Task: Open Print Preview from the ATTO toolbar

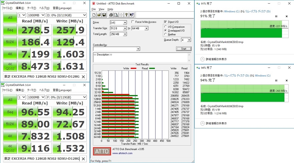Action: click(x=116, y=15)
